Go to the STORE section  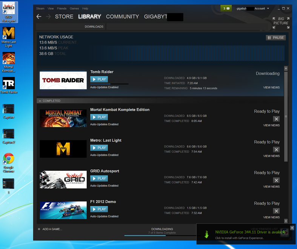64,17
